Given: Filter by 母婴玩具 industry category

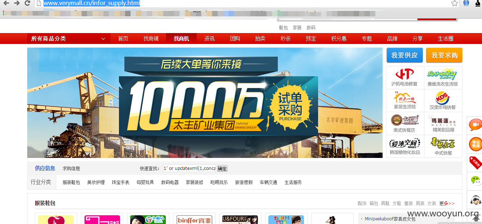Looking at the screenshot, I should click(145, 182).
